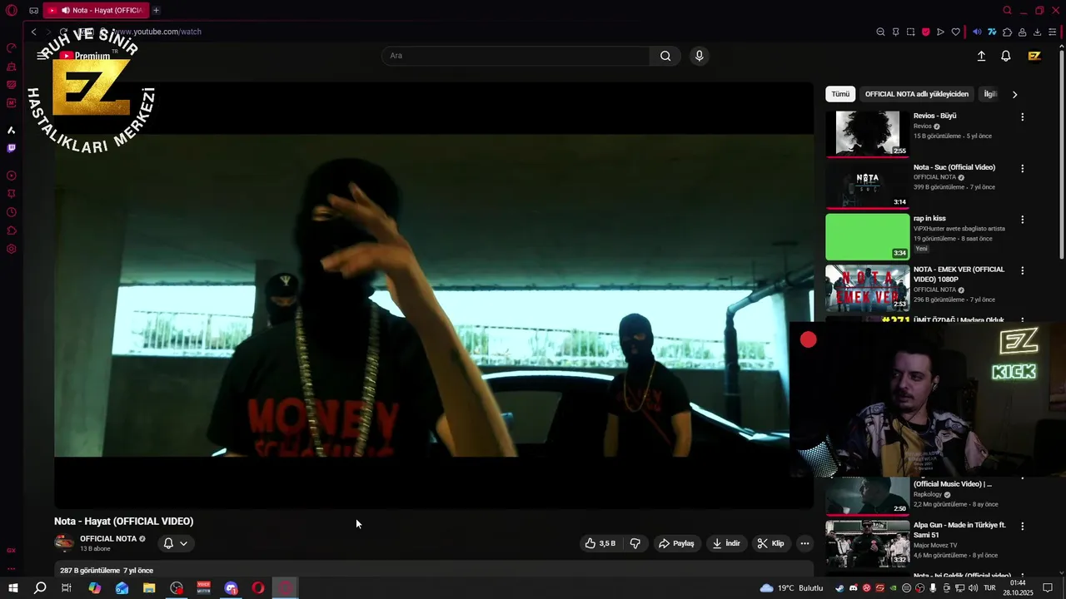The image size is (1066, 599).
Task: Open the YouTube notifications bell
Action: pyautogui.click(x=1006, y=56)
